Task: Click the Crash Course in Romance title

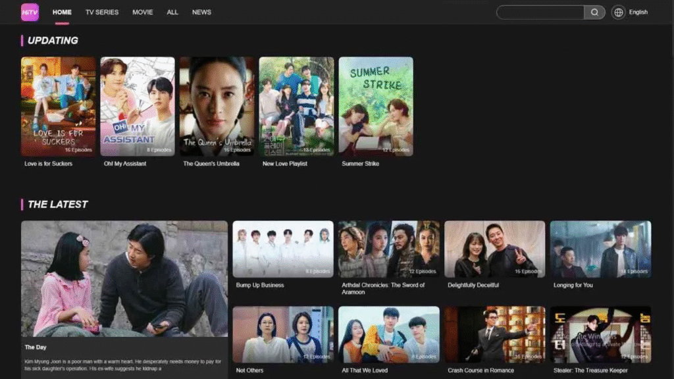Action: pos(480,370)
